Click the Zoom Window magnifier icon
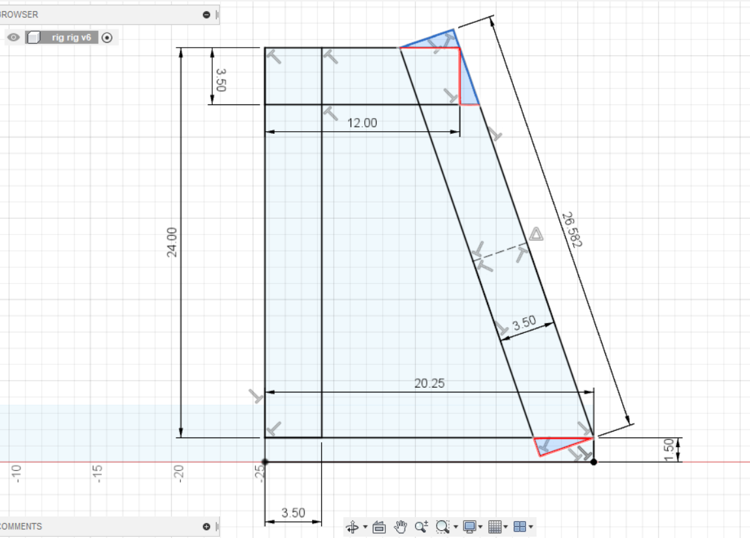The image size is (750, 538). [x=443, y=527]
